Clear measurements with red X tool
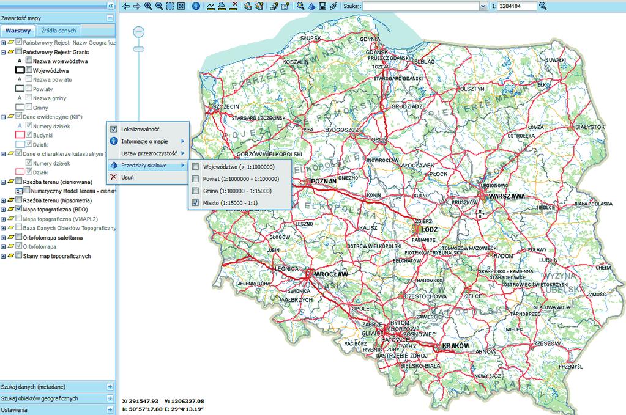This screenshot has height=415, width=626. coord(234,6)
